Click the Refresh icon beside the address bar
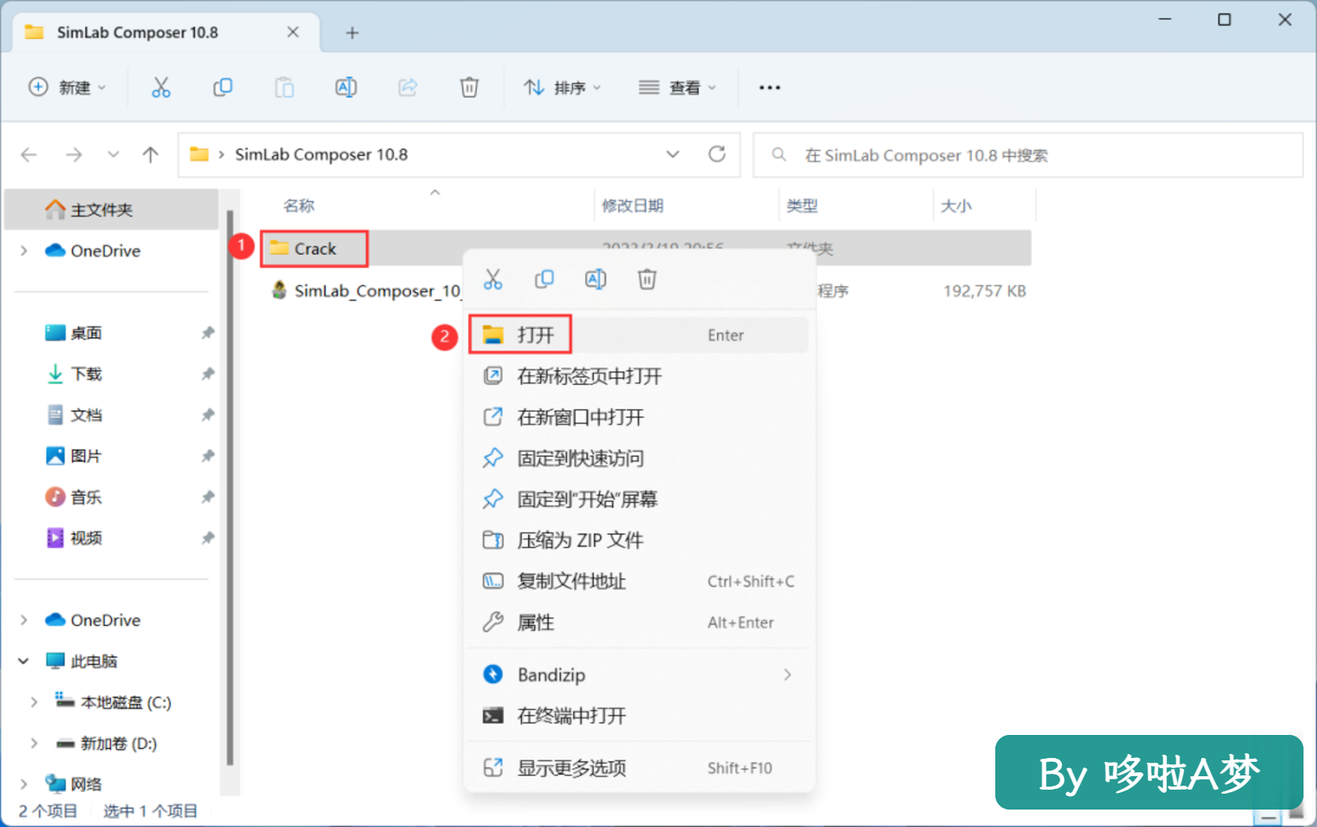The image size is (1317, 827). click(716, 154)
